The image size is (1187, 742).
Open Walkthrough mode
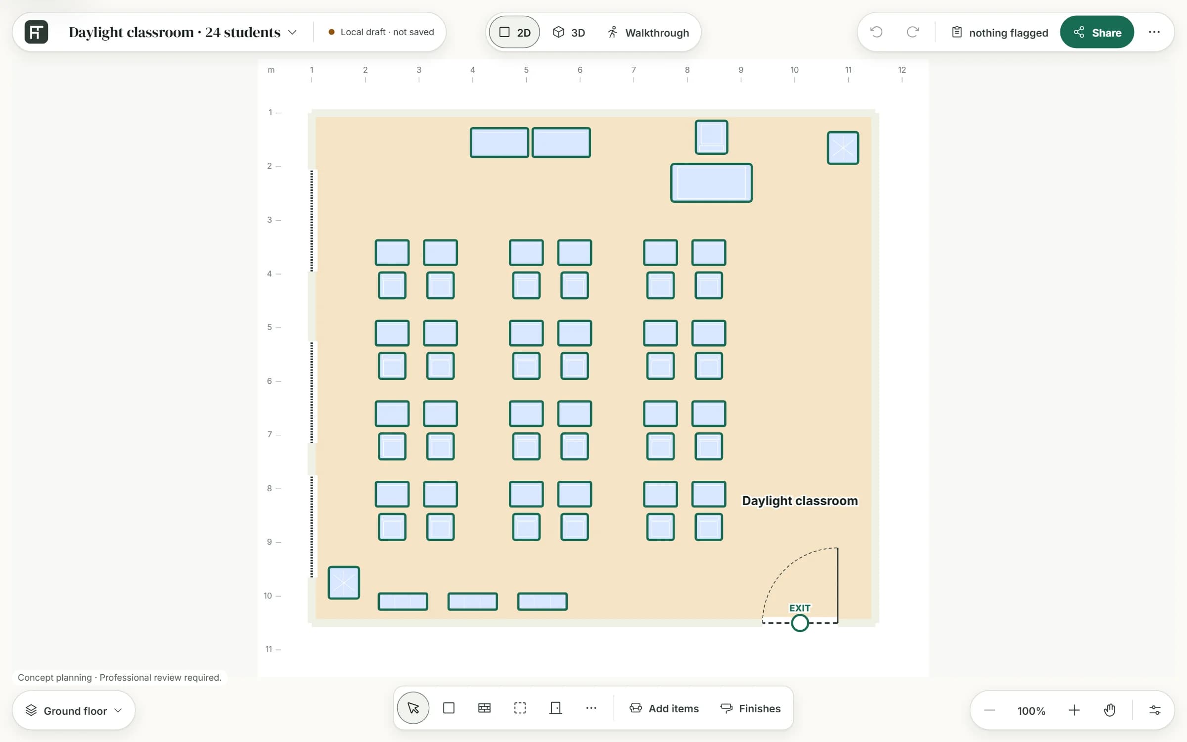click(648, 32)
